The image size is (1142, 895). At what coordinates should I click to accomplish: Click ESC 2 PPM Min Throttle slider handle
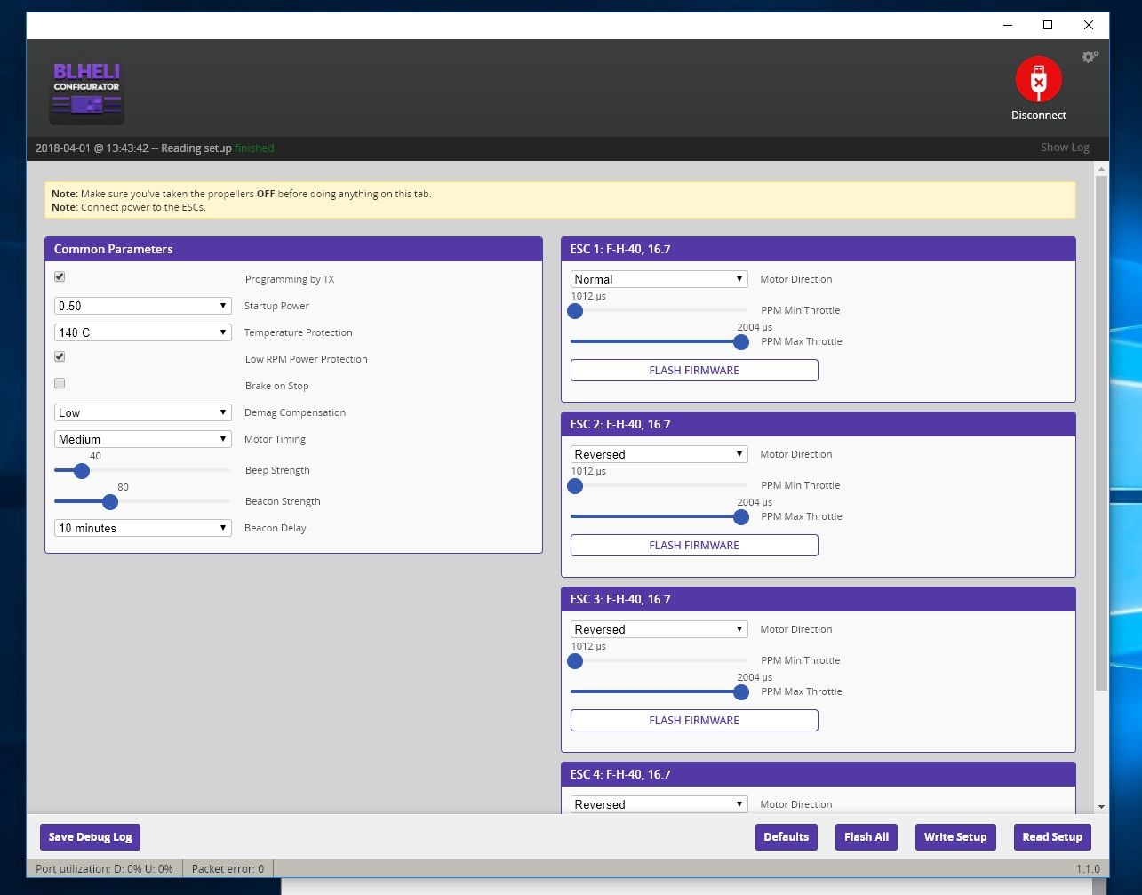point(575,486)
